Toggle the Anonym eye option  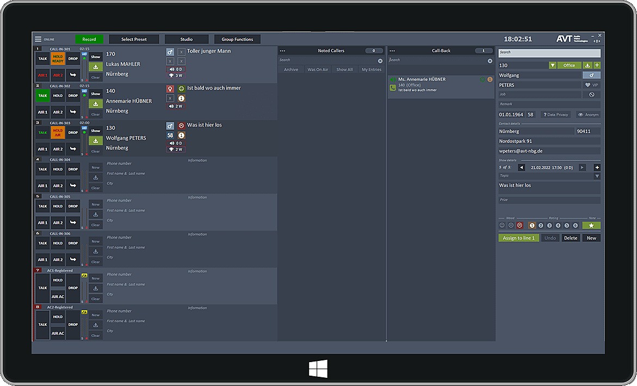coord(588,115)
